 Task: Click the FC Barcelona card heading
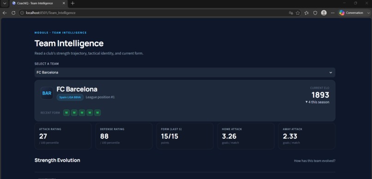click(x=77, y=89)
